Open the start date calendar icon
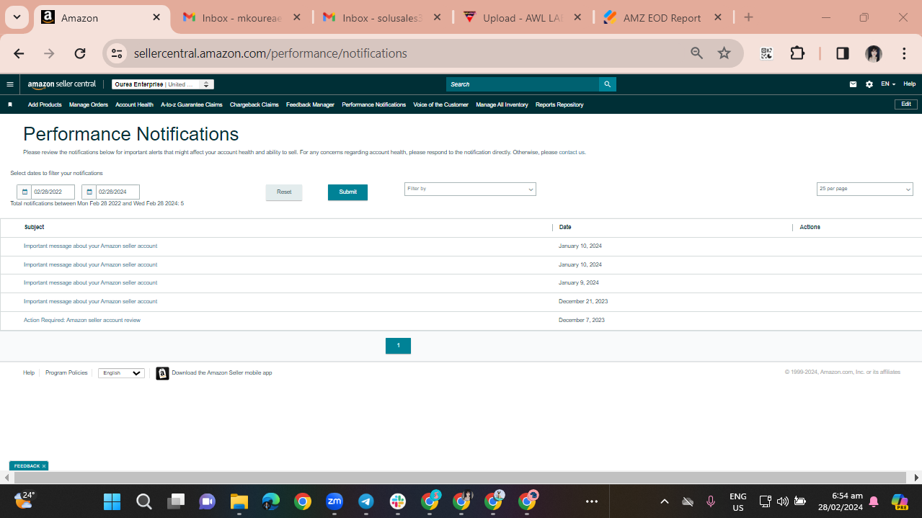The width and height of the screenshot is (922, 518). coord(25,192)
